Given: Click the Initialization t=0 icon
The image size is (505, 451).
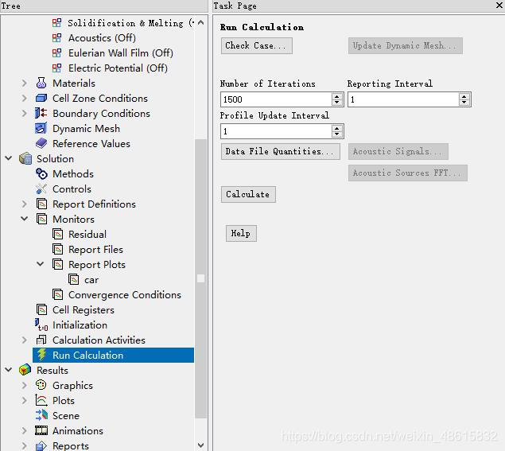Looking at the screenshot, I should click(x=41, y=325).
